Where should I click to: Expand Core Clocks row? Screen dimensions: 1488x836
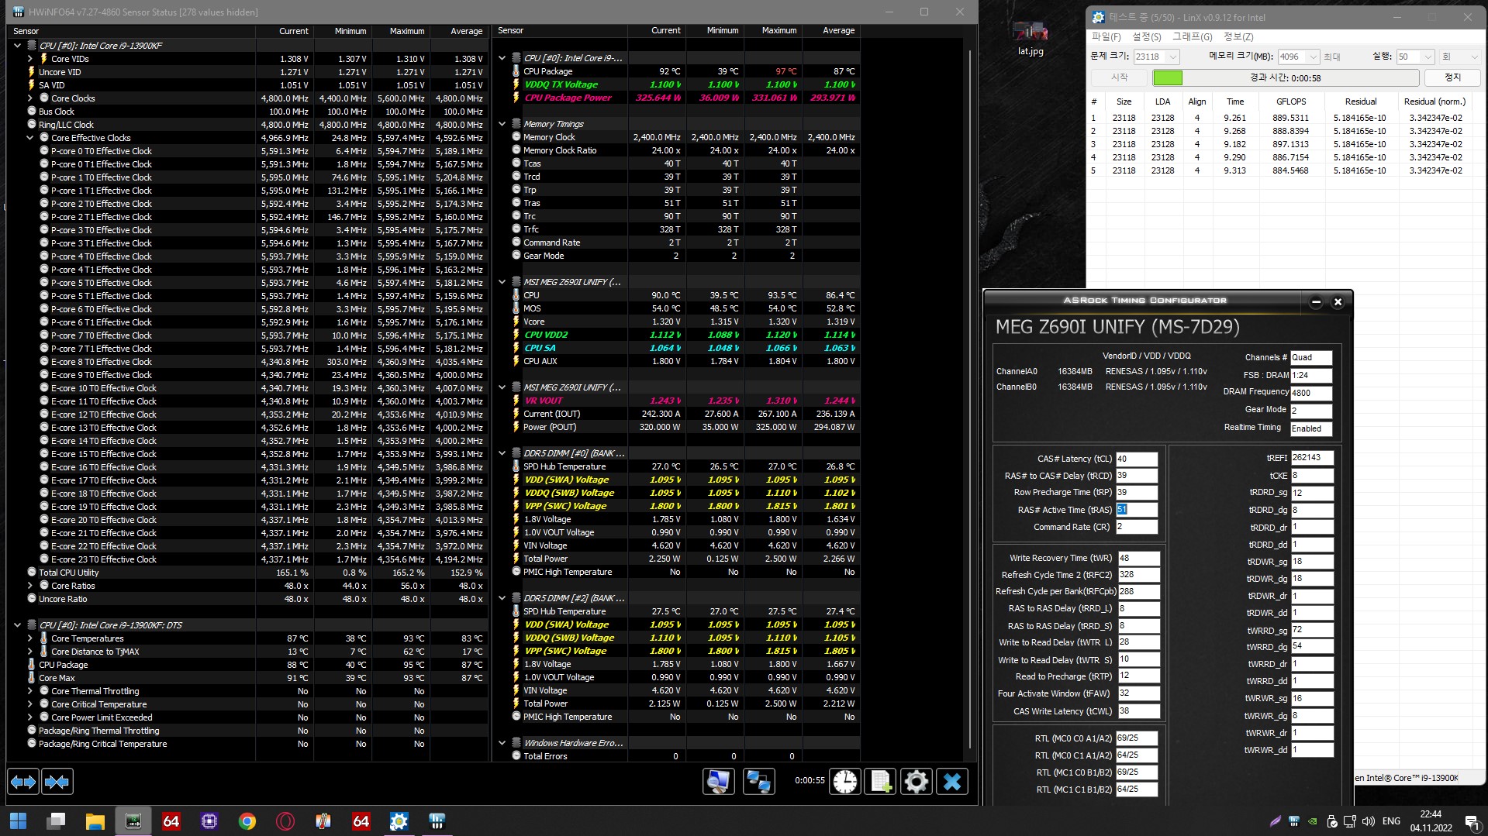pyautogui.click(x=30, y=98)
